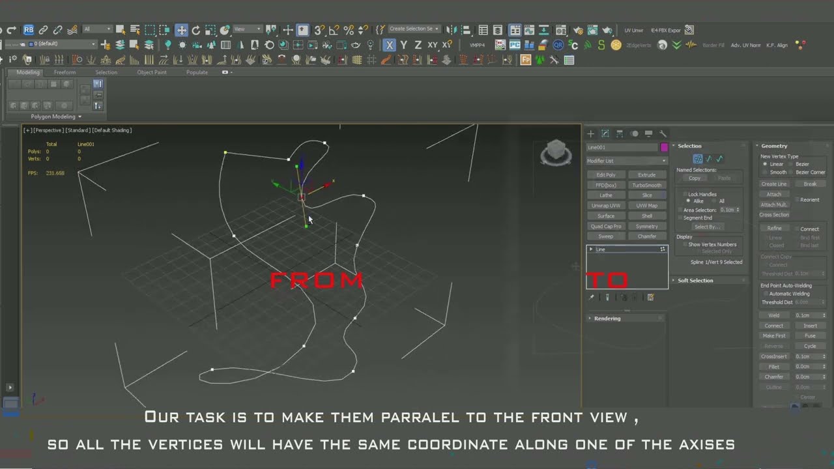Image resolution: width=834 pixels, height=469 pixels.
Task: Click the Make First button
Action: pyautogui.click(x=774, y=336)
